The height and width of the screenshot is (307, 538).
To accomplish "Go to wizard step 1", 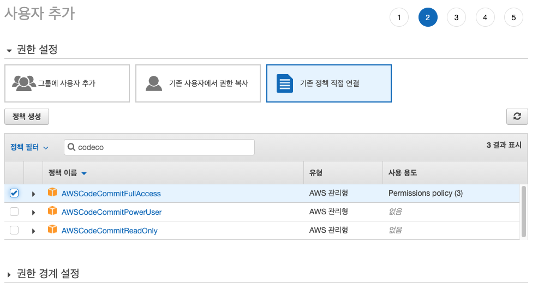I will pyautogui.click(x=399, y=17).
